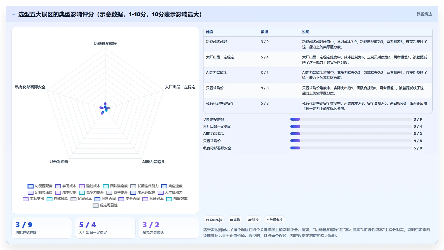This screenshot has width=444, height=250.
Task: Click the 功能越多越好 radar axis label
Action: [x=105, y=44]
